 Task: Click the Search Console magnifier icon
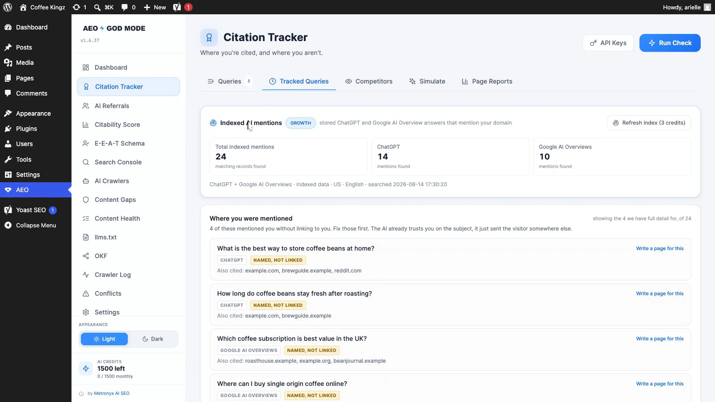[86, 162]
